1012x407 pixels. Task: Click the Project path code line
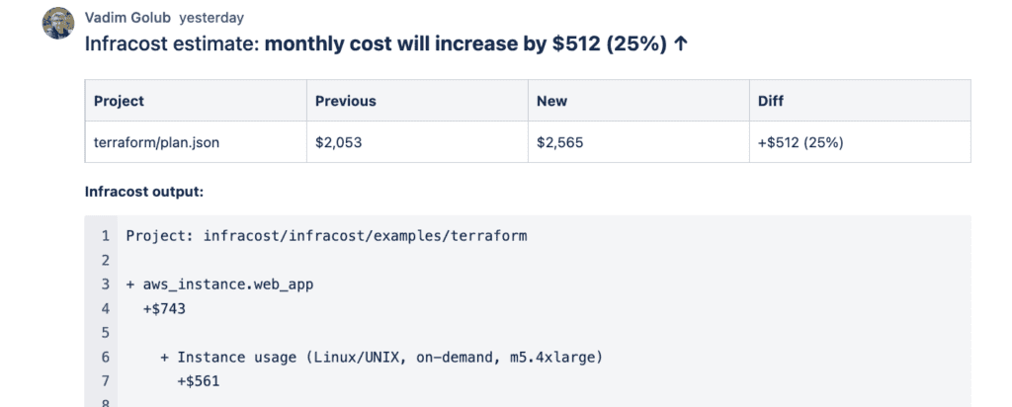326,236
